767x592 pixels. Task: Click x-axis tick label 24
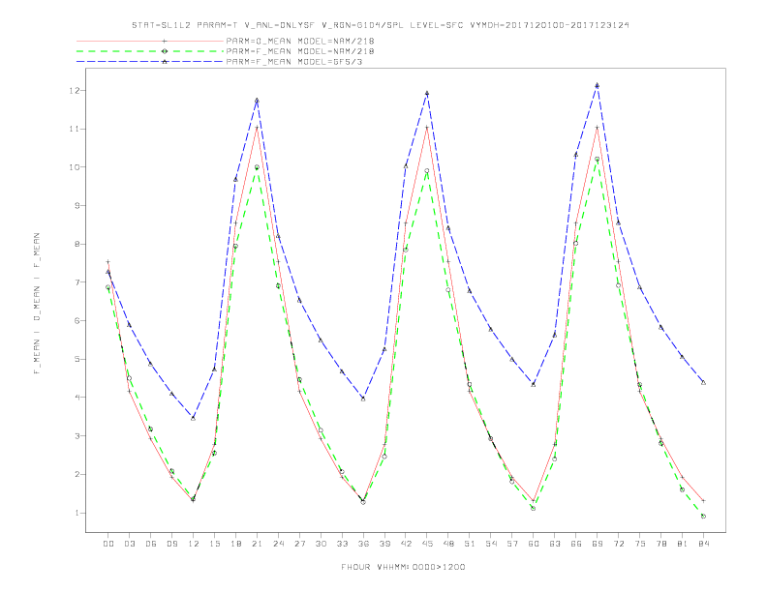point(278,544)
